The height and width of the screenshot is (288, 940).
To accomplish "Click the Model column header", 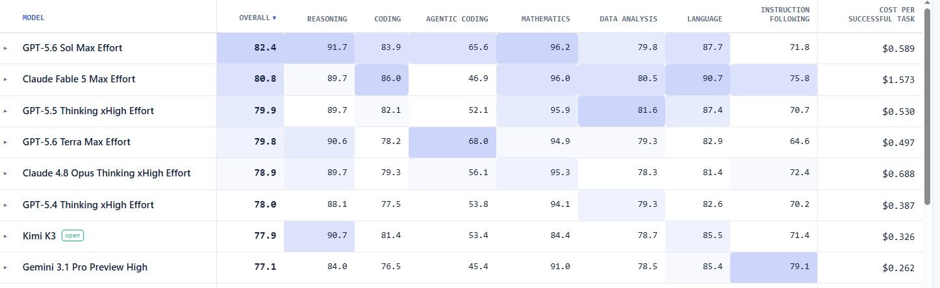I will [x=33, y=18].
